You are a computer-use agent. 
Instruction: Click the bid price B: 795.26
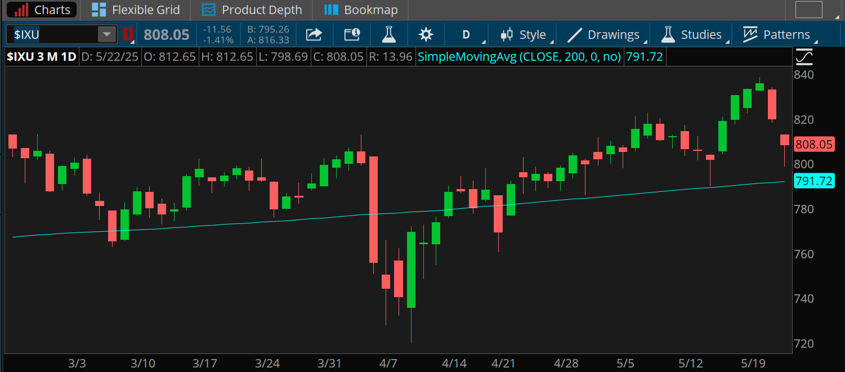[268, 29]
